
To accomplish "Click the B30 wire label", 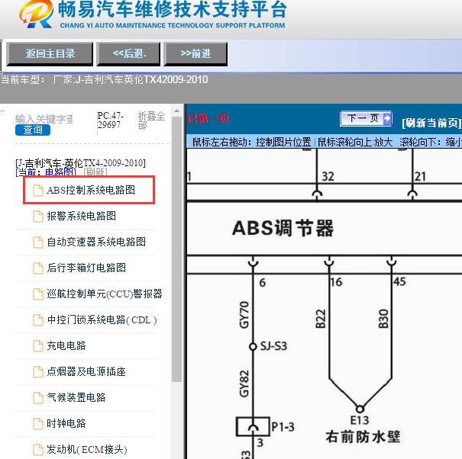I will 383,319.
